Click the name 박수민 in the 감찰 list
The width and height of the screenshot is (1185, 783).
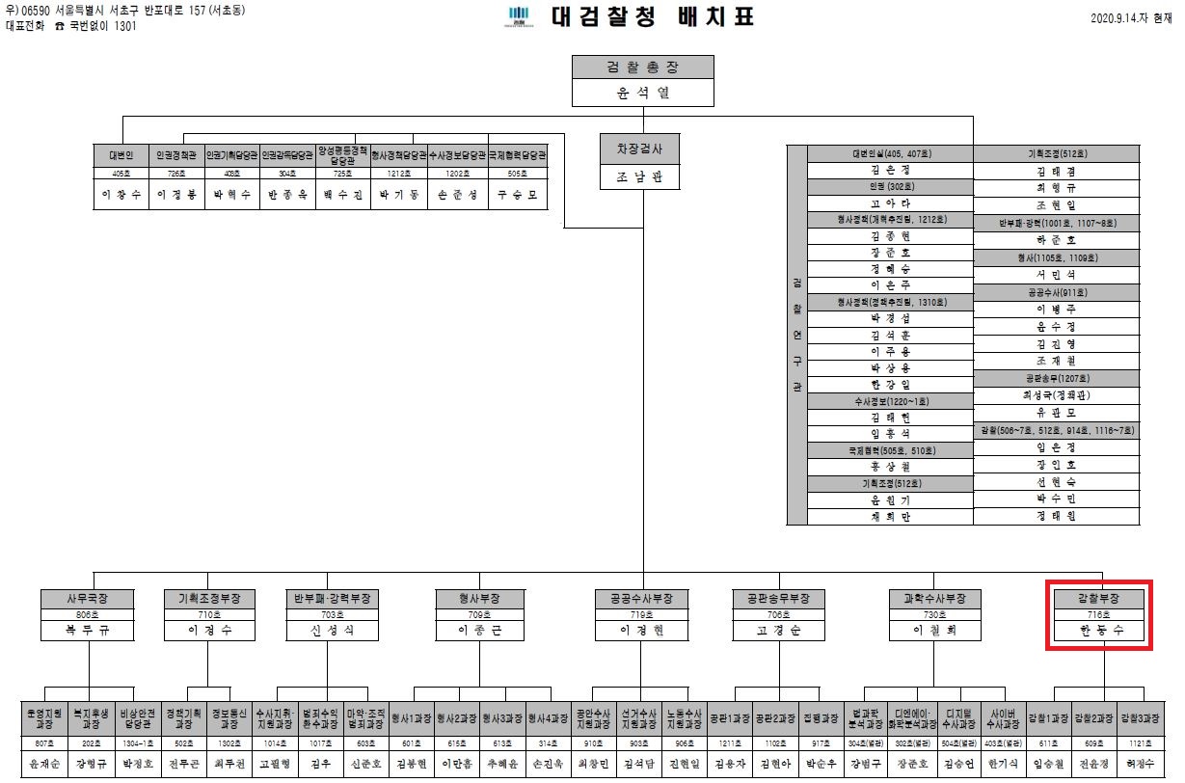tap(1056, 499)
